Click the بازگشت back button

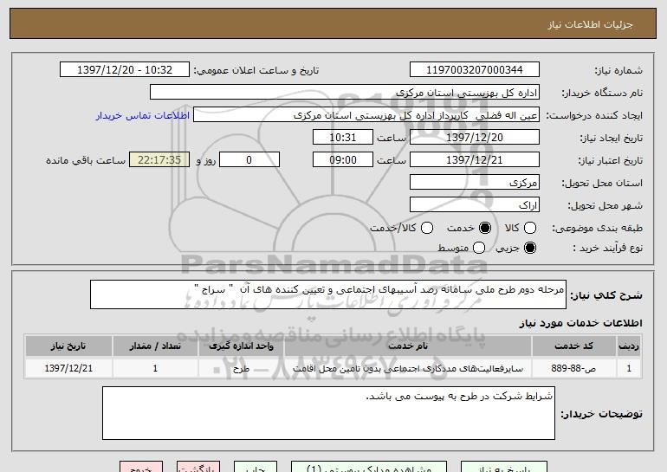coord(198,467)
